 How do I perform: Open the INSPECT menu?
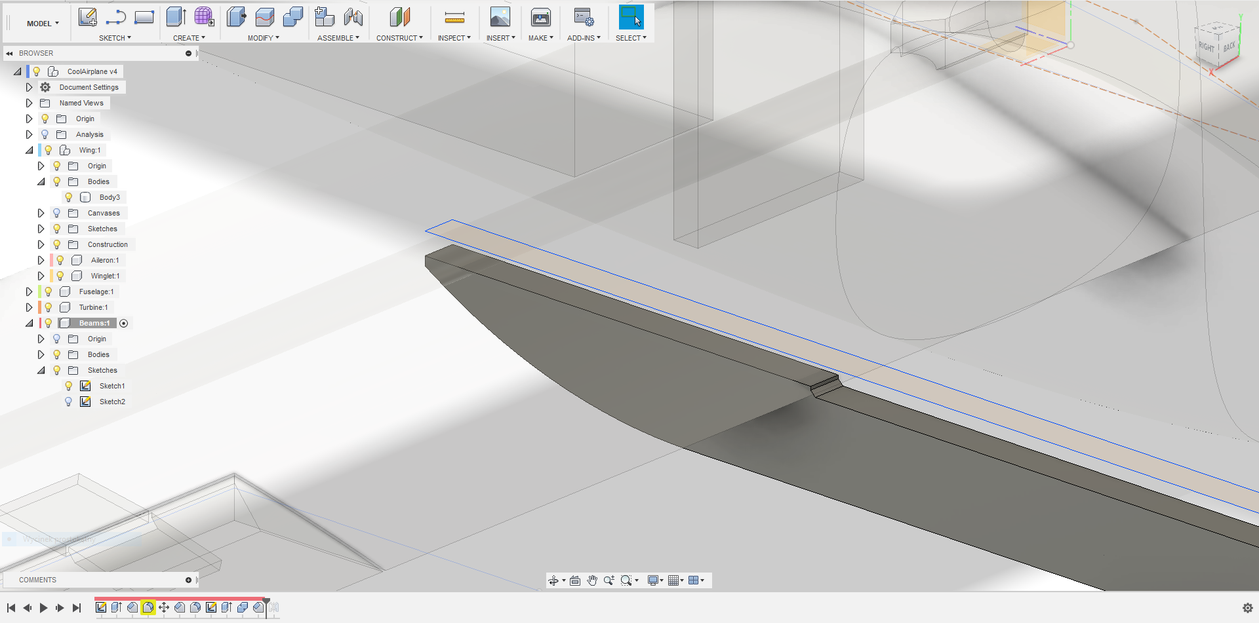[x=454, y=38]
